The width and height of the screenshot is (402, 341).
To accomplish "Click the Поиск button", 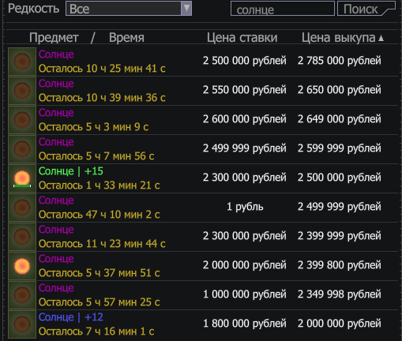I will coord(366,9).
